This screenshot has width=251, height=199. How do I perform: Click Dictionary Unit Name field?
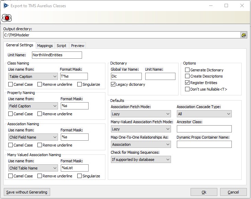click(x=160, y=76)
